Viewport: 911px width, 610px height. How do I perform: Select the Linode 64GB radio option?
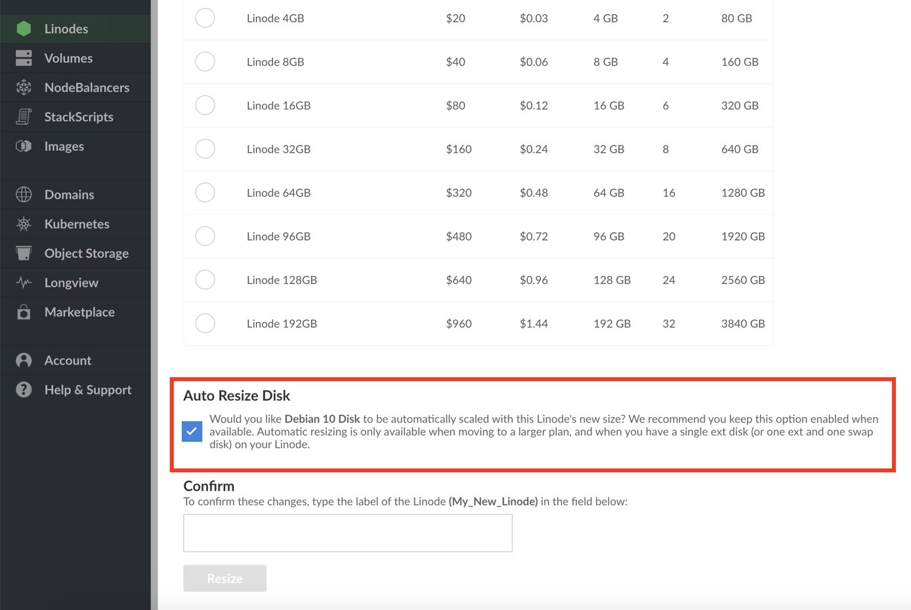point(205,193)
